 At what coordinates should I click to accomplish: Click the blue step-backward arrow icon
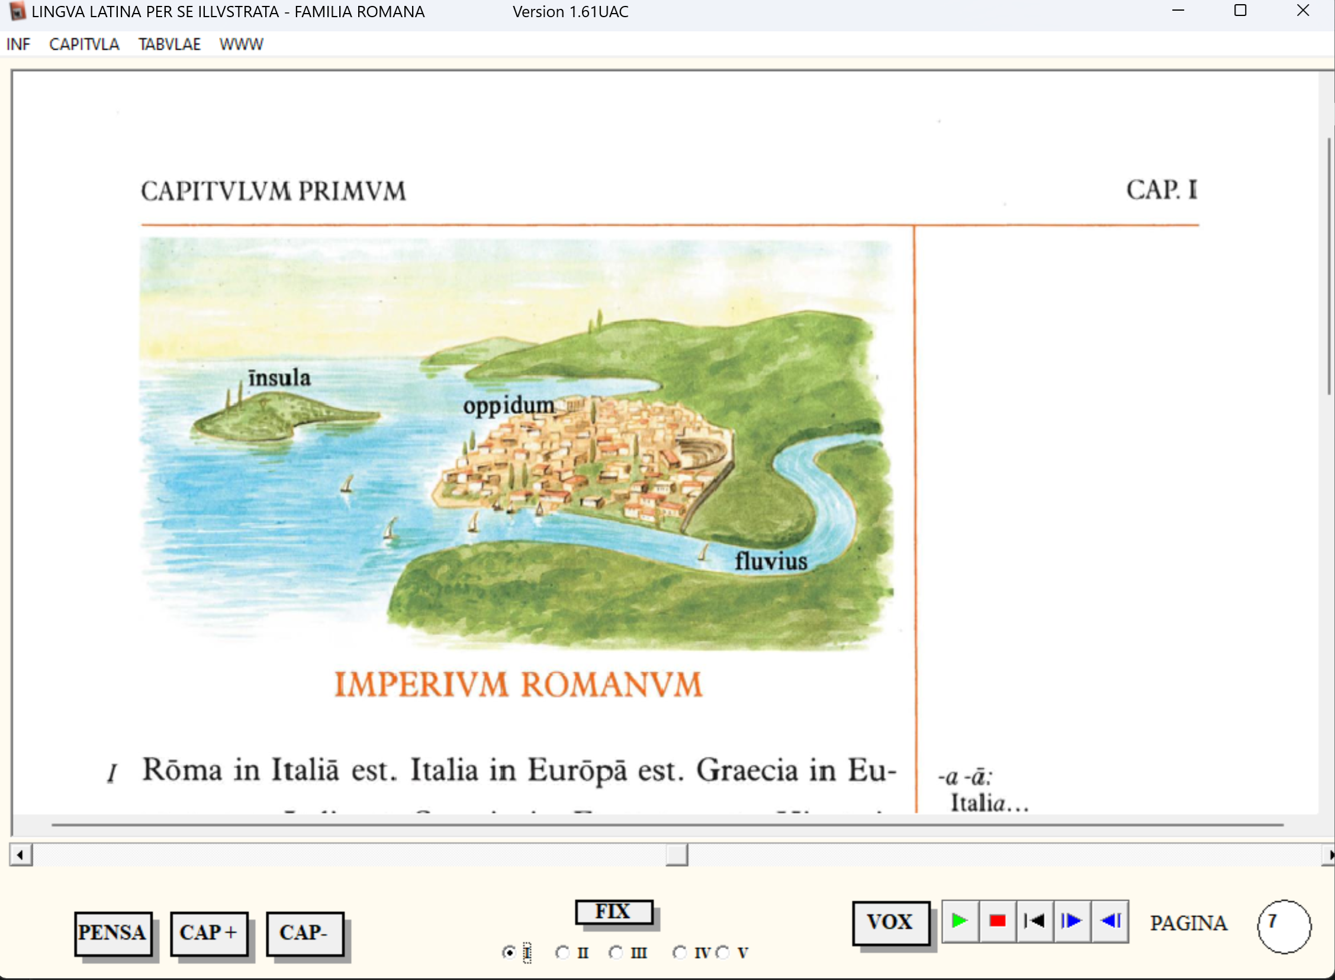coord(1109,921)
